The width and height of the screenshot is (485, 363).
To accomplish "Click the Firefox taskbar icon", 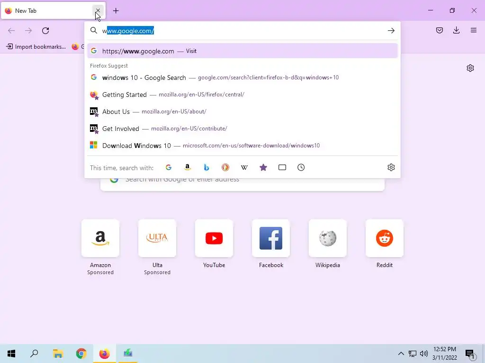I will coord(105,354).
